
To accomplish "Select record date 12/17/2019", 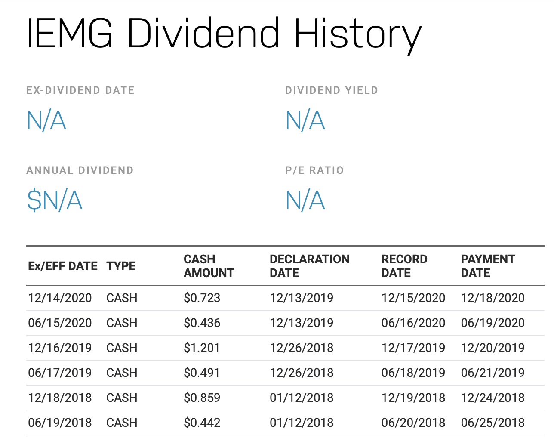I will click(x=413, y=348).
